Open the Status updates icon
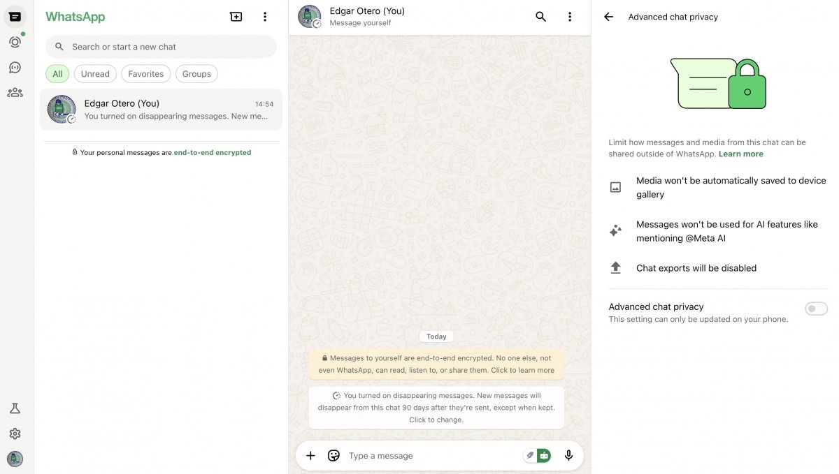Screen dimensions: 839x474 15,42
